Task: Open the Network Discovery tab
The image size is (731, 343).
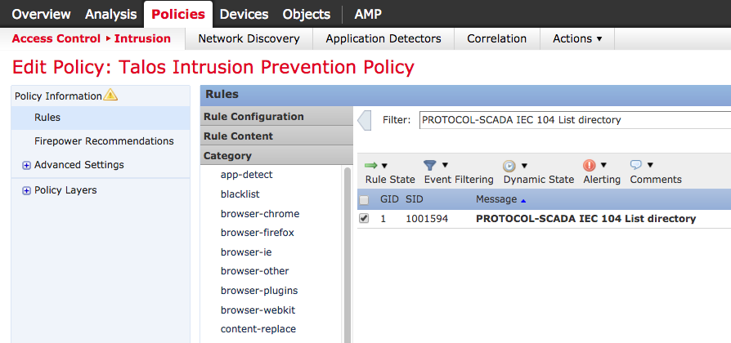Action: pos(249,38)
